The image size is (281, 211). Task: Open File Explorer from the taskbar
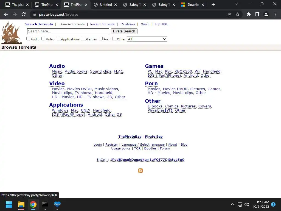(21, 204)
